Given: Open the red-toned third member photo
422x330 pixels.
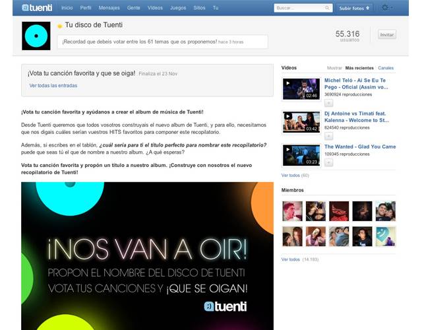Looking at the screenshot, I should pos(339,211).
